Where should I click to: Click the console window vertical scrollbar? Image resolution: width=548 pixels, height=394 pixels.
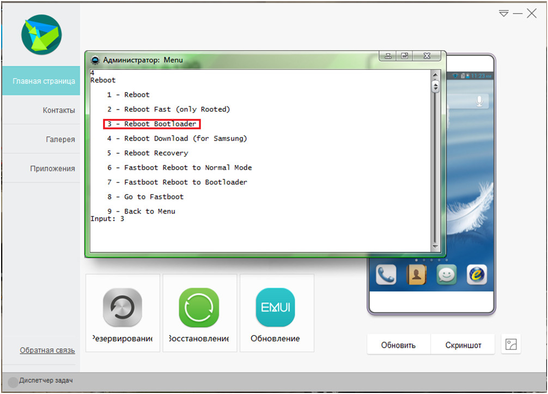click(435, 163)
